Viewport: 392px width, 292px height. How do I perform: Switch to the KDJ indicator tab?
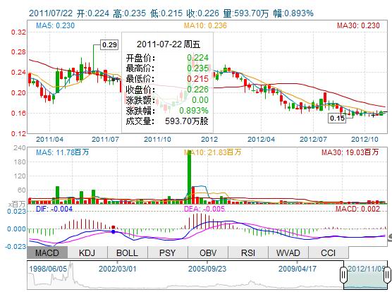pyautogui.click(x=87, y=253)
